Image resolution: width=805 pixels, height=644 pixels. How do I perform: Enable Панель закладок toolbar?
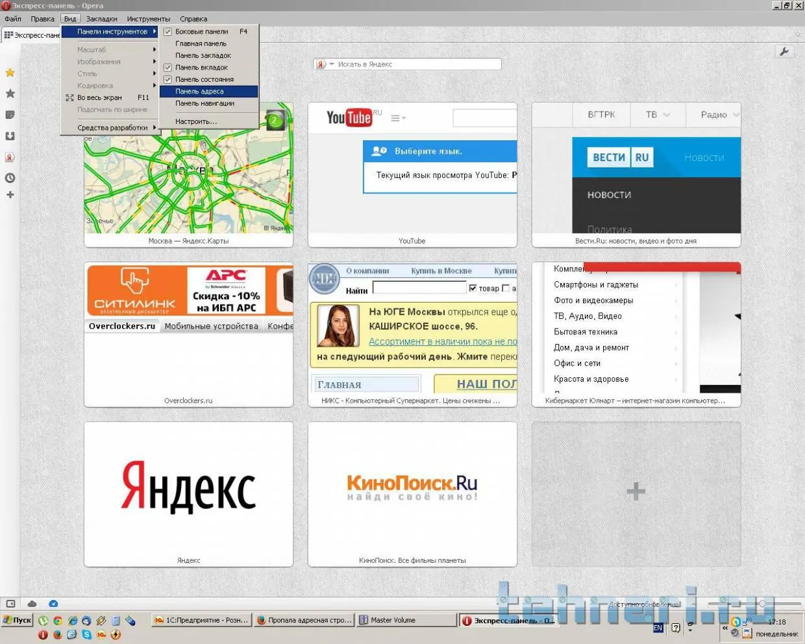point(208,55)
